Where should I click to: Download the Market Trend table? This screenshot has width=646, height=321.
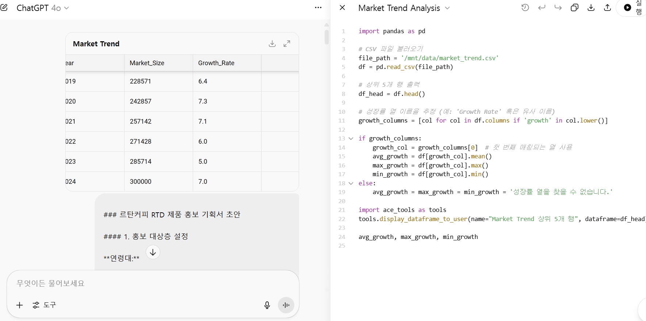pyautogui.click(x=272, y=44)
